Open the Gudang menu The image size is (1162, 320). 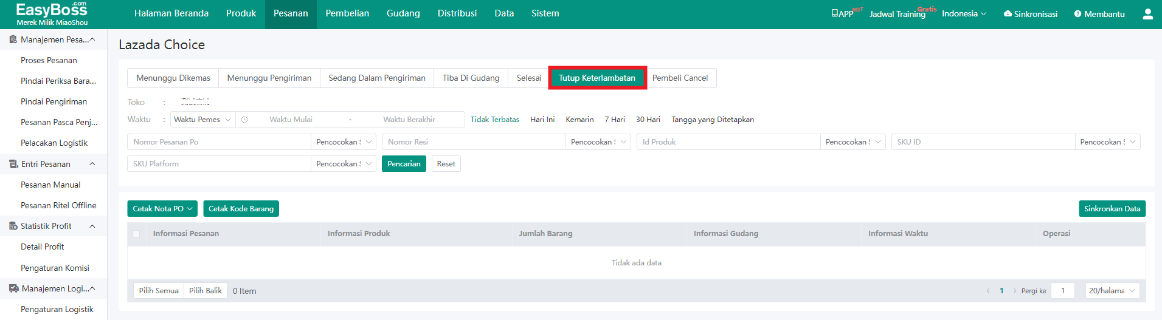(403, 13)
